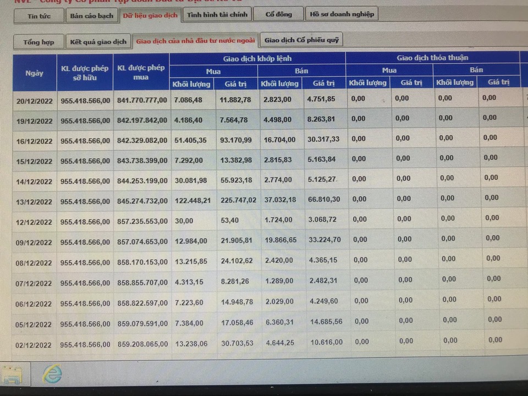Select the 20/12/2022 date cell
The height and width of the screenshot is (396, 528).
pyautogui.click(x=35, y=101)
